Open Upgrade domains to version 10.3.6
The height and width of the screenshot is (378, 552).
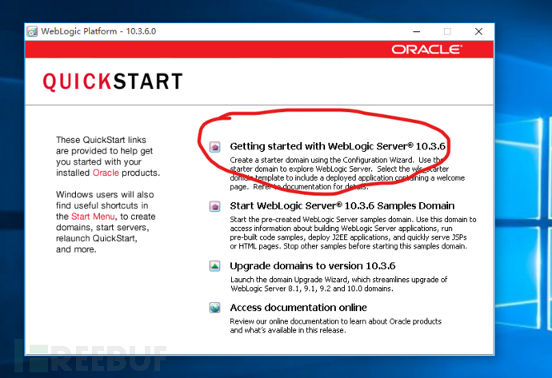pyautogui.click(x=313, y=266)
